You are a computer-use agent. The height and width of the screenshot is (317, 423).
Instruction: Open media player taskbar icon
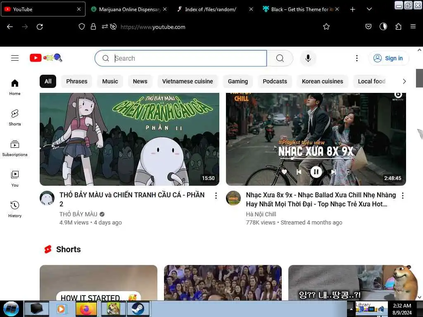(61, 309)
